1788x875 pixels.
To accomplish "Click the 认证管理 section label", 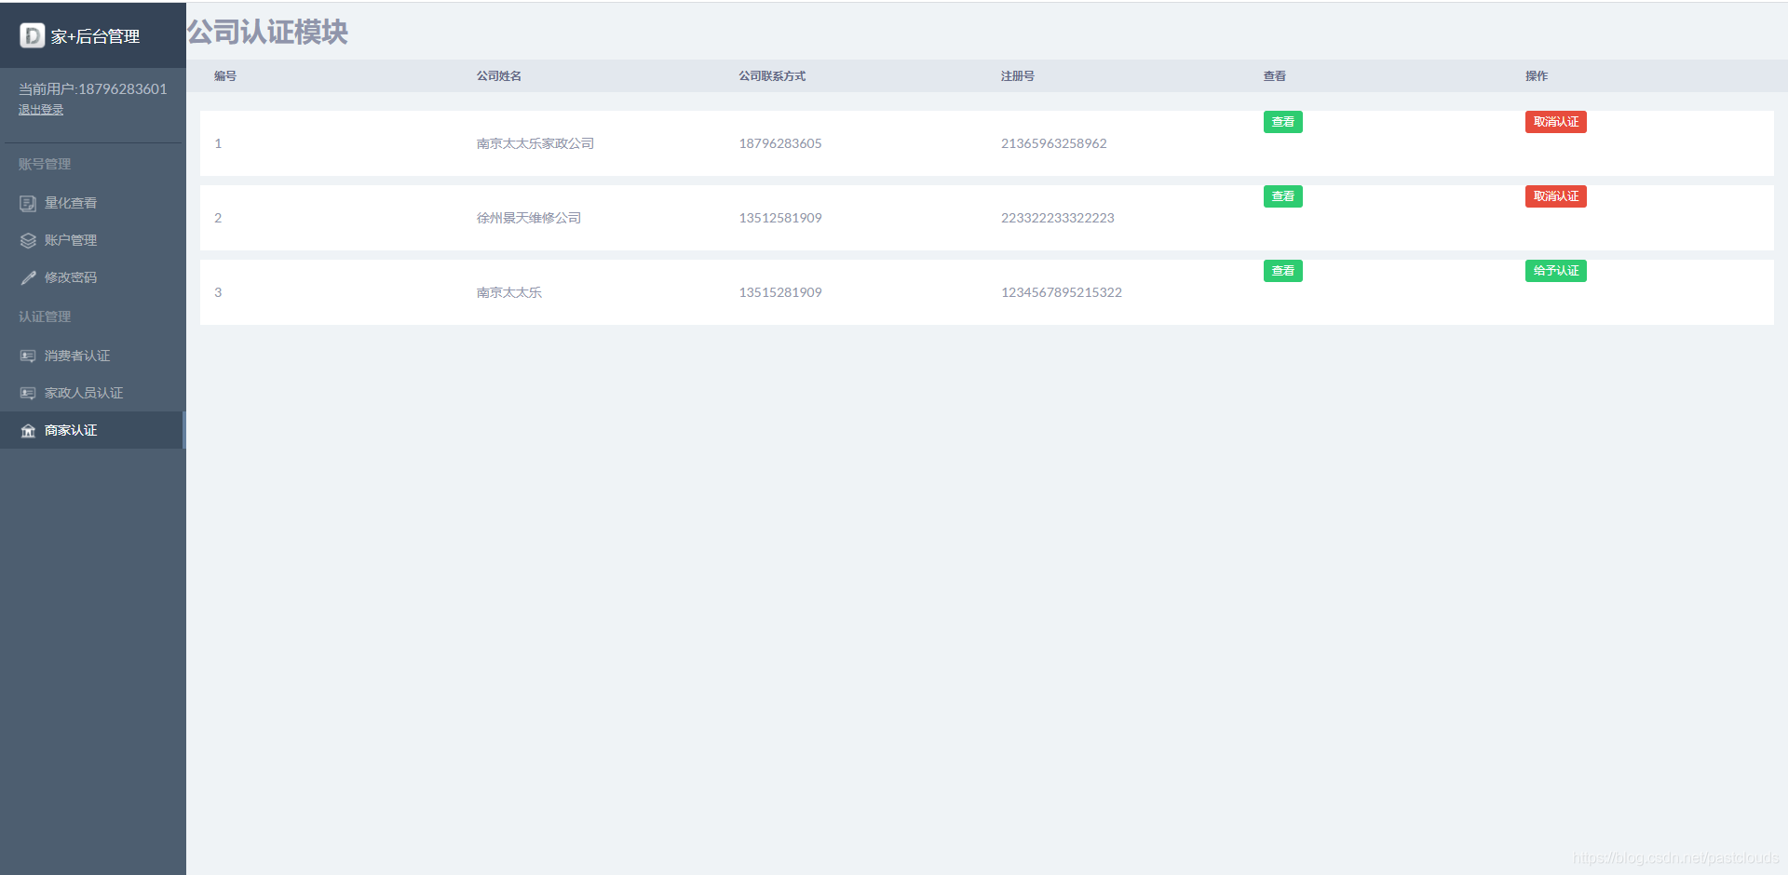I will pyautogui.click(x=45, y=316).
